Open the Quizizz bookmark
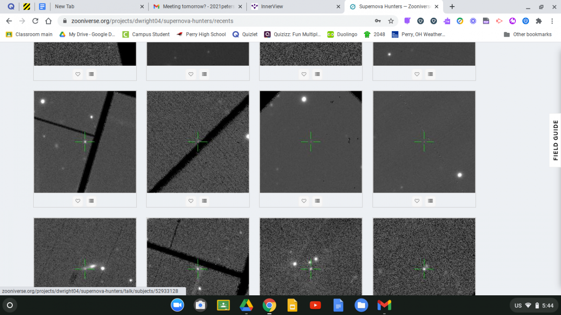This screenshot has width=561, height=315. tap(293, 34)
